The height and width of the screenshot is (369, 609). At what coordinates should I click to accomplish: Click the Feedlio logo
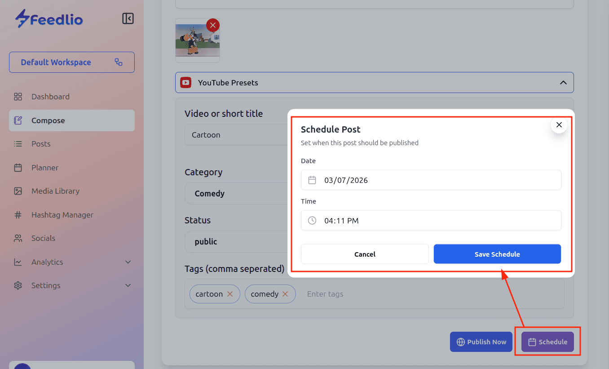point(49,19)
